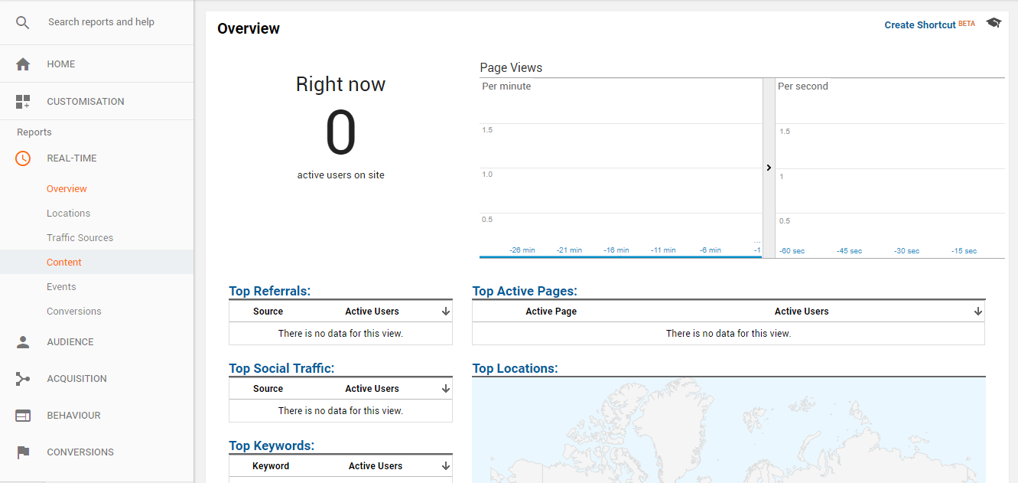Viewport: 1018px width, 483px height.
Task: Click the Active Users header in Top Active Pages
Action: click(x=802, y=312)
